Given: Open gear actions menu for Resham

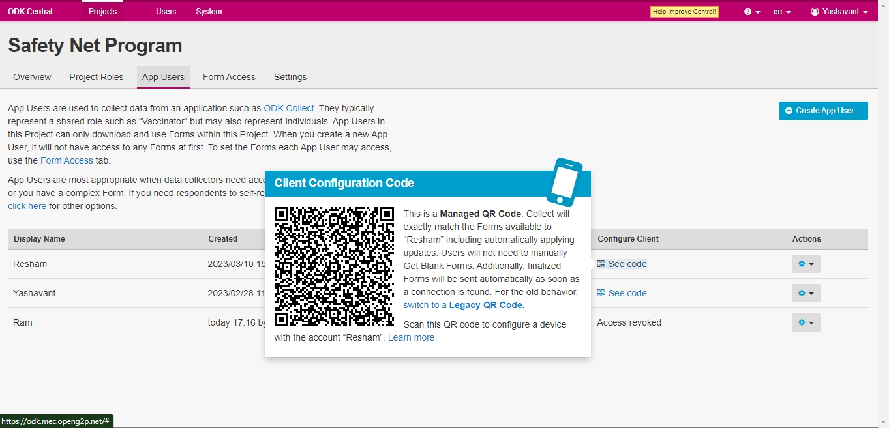Looking at the screenshot, I should pyautogui.click(x=806, y=264).
